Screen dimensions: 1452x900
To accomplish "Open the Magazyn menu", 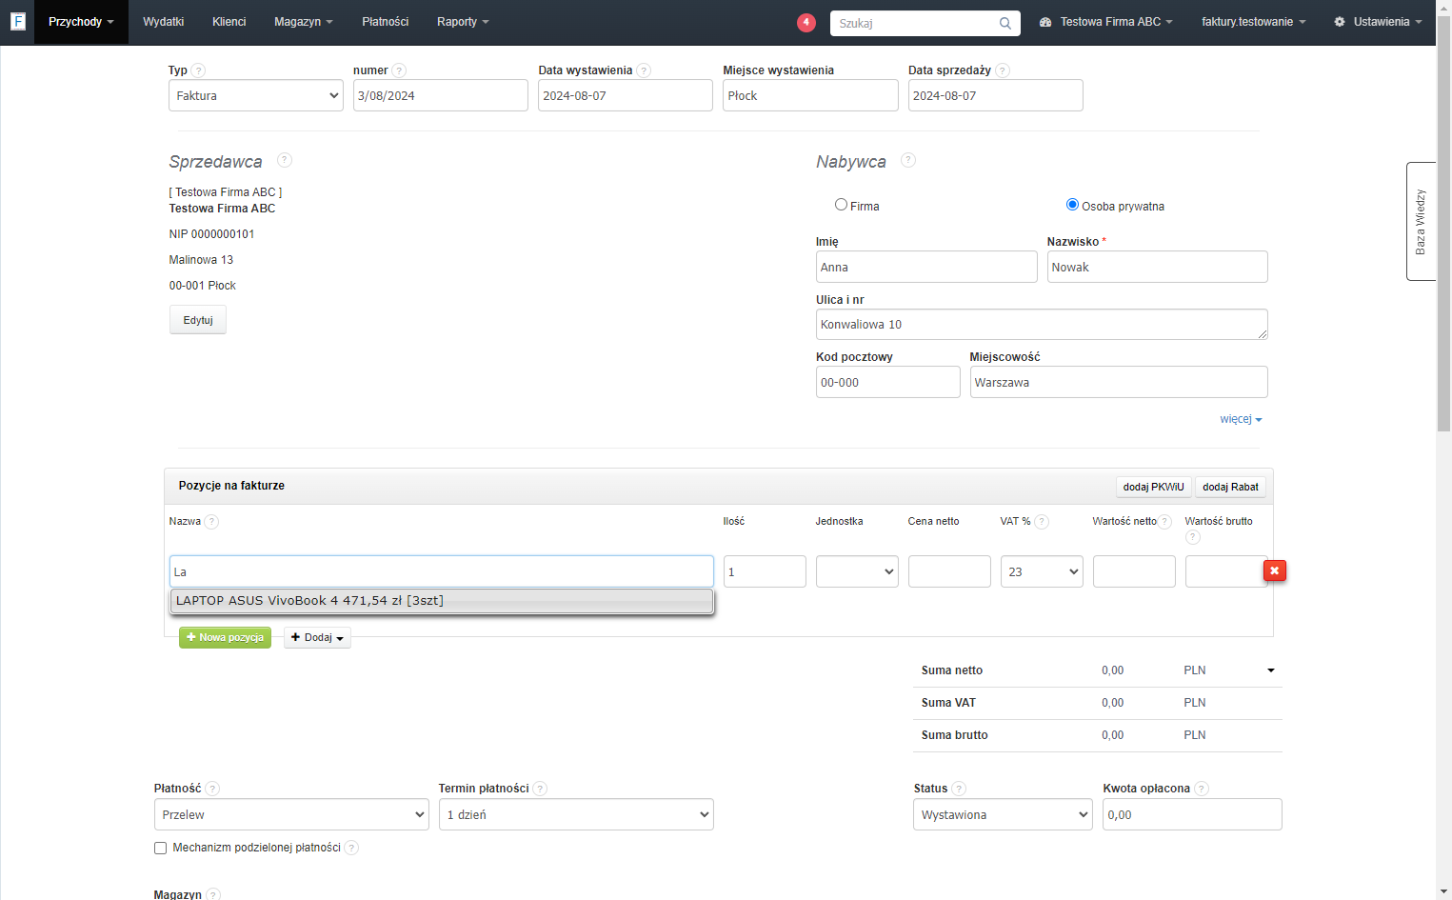I will pyautogui.click(x=304, y=22).
